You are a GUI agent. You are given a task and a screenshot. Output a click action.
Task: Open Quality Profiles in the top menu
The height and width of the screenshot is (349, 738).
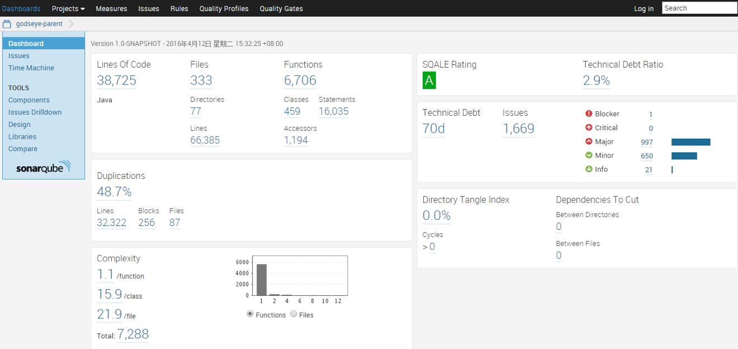click(x=224, y=8)
